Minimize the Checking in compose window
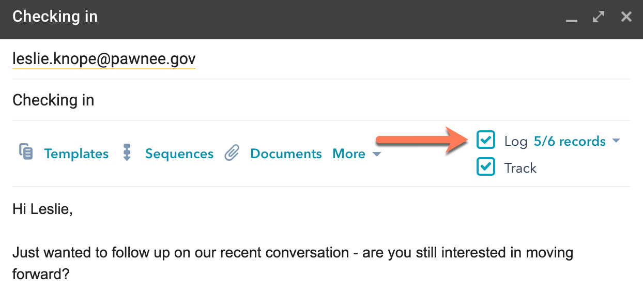 tap(571, 18)
